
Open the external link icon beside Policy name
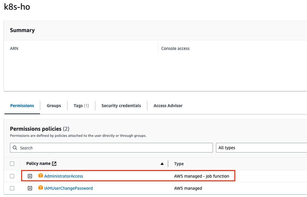pyautogui.click(x=54, y=163)
